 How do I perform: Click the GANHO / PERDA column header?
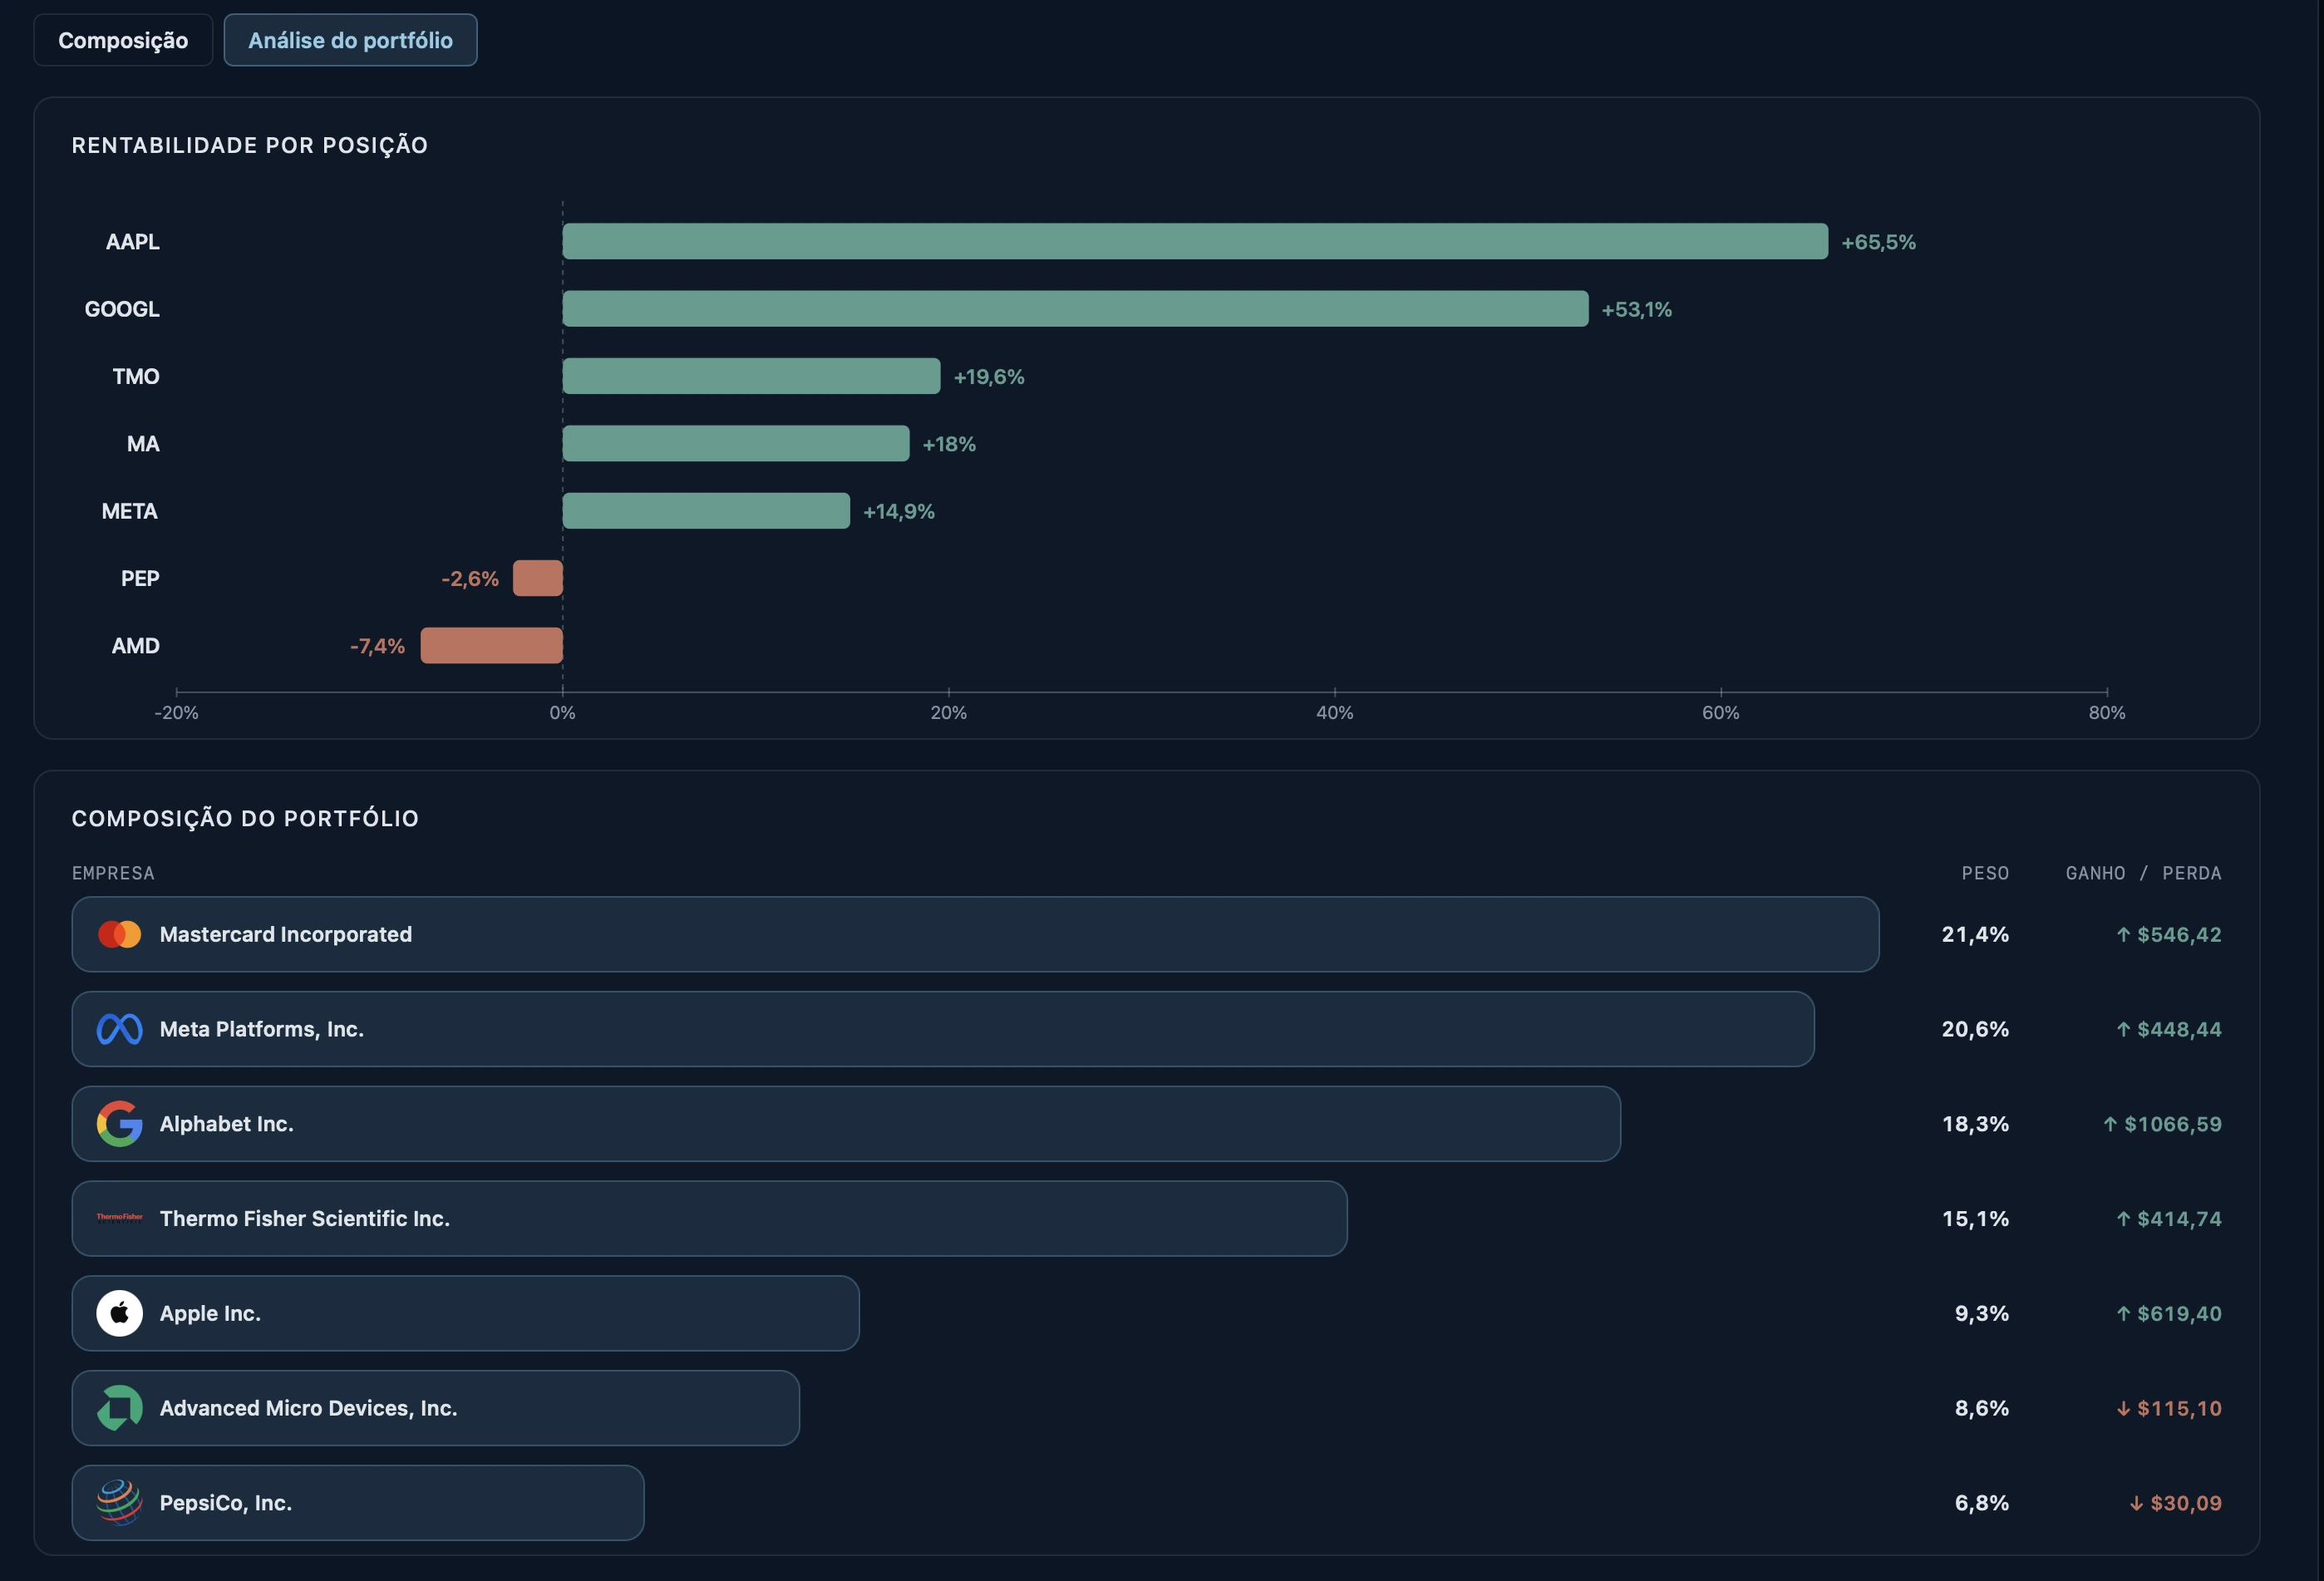coord(2144,873)
